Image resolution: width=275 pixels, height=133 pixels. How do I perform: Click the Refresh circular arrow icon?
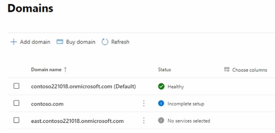[x=105, y=42]
